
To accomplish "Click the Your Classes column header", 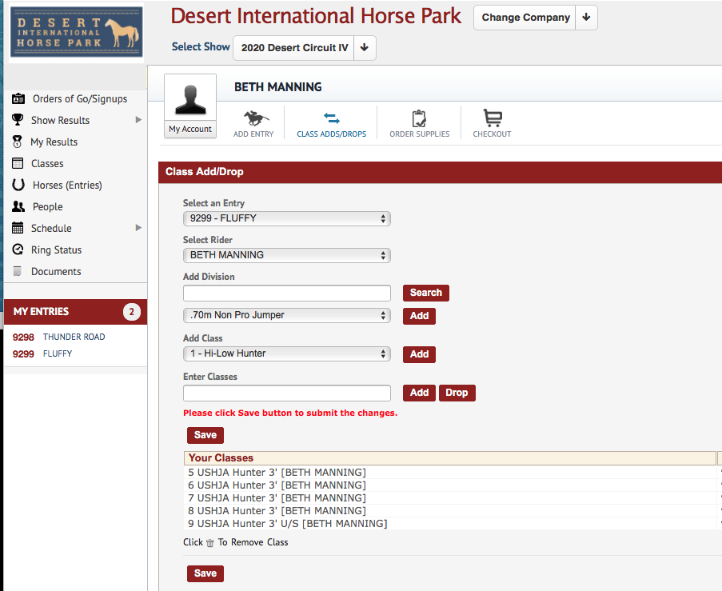I will click(450, 458).
